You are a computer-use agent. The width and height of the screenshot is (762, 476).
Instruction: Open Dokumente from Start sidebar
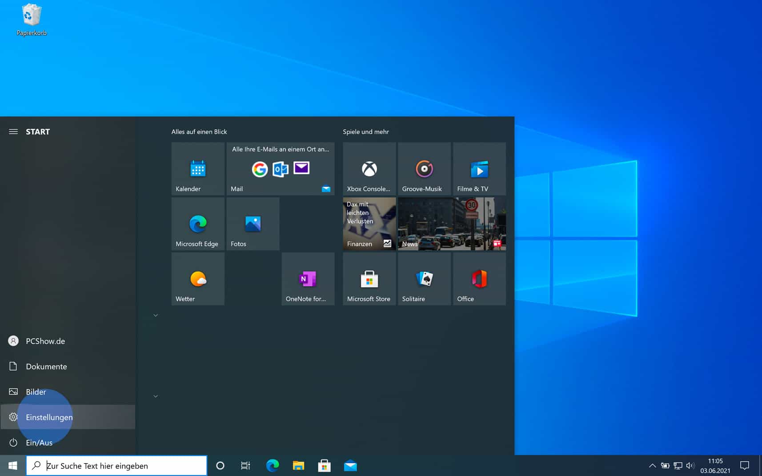(68, 366)
